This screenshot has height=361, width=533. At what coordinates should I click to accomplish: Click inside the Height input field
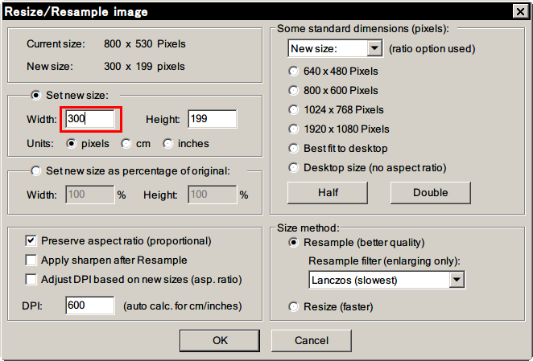pos(213,119)
